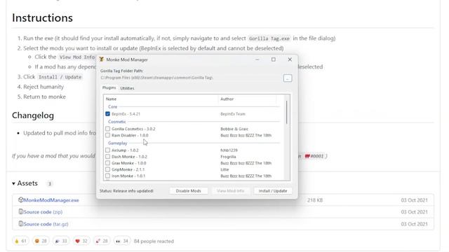Close the Monke Mod Manager window

(x=290, y=59)
